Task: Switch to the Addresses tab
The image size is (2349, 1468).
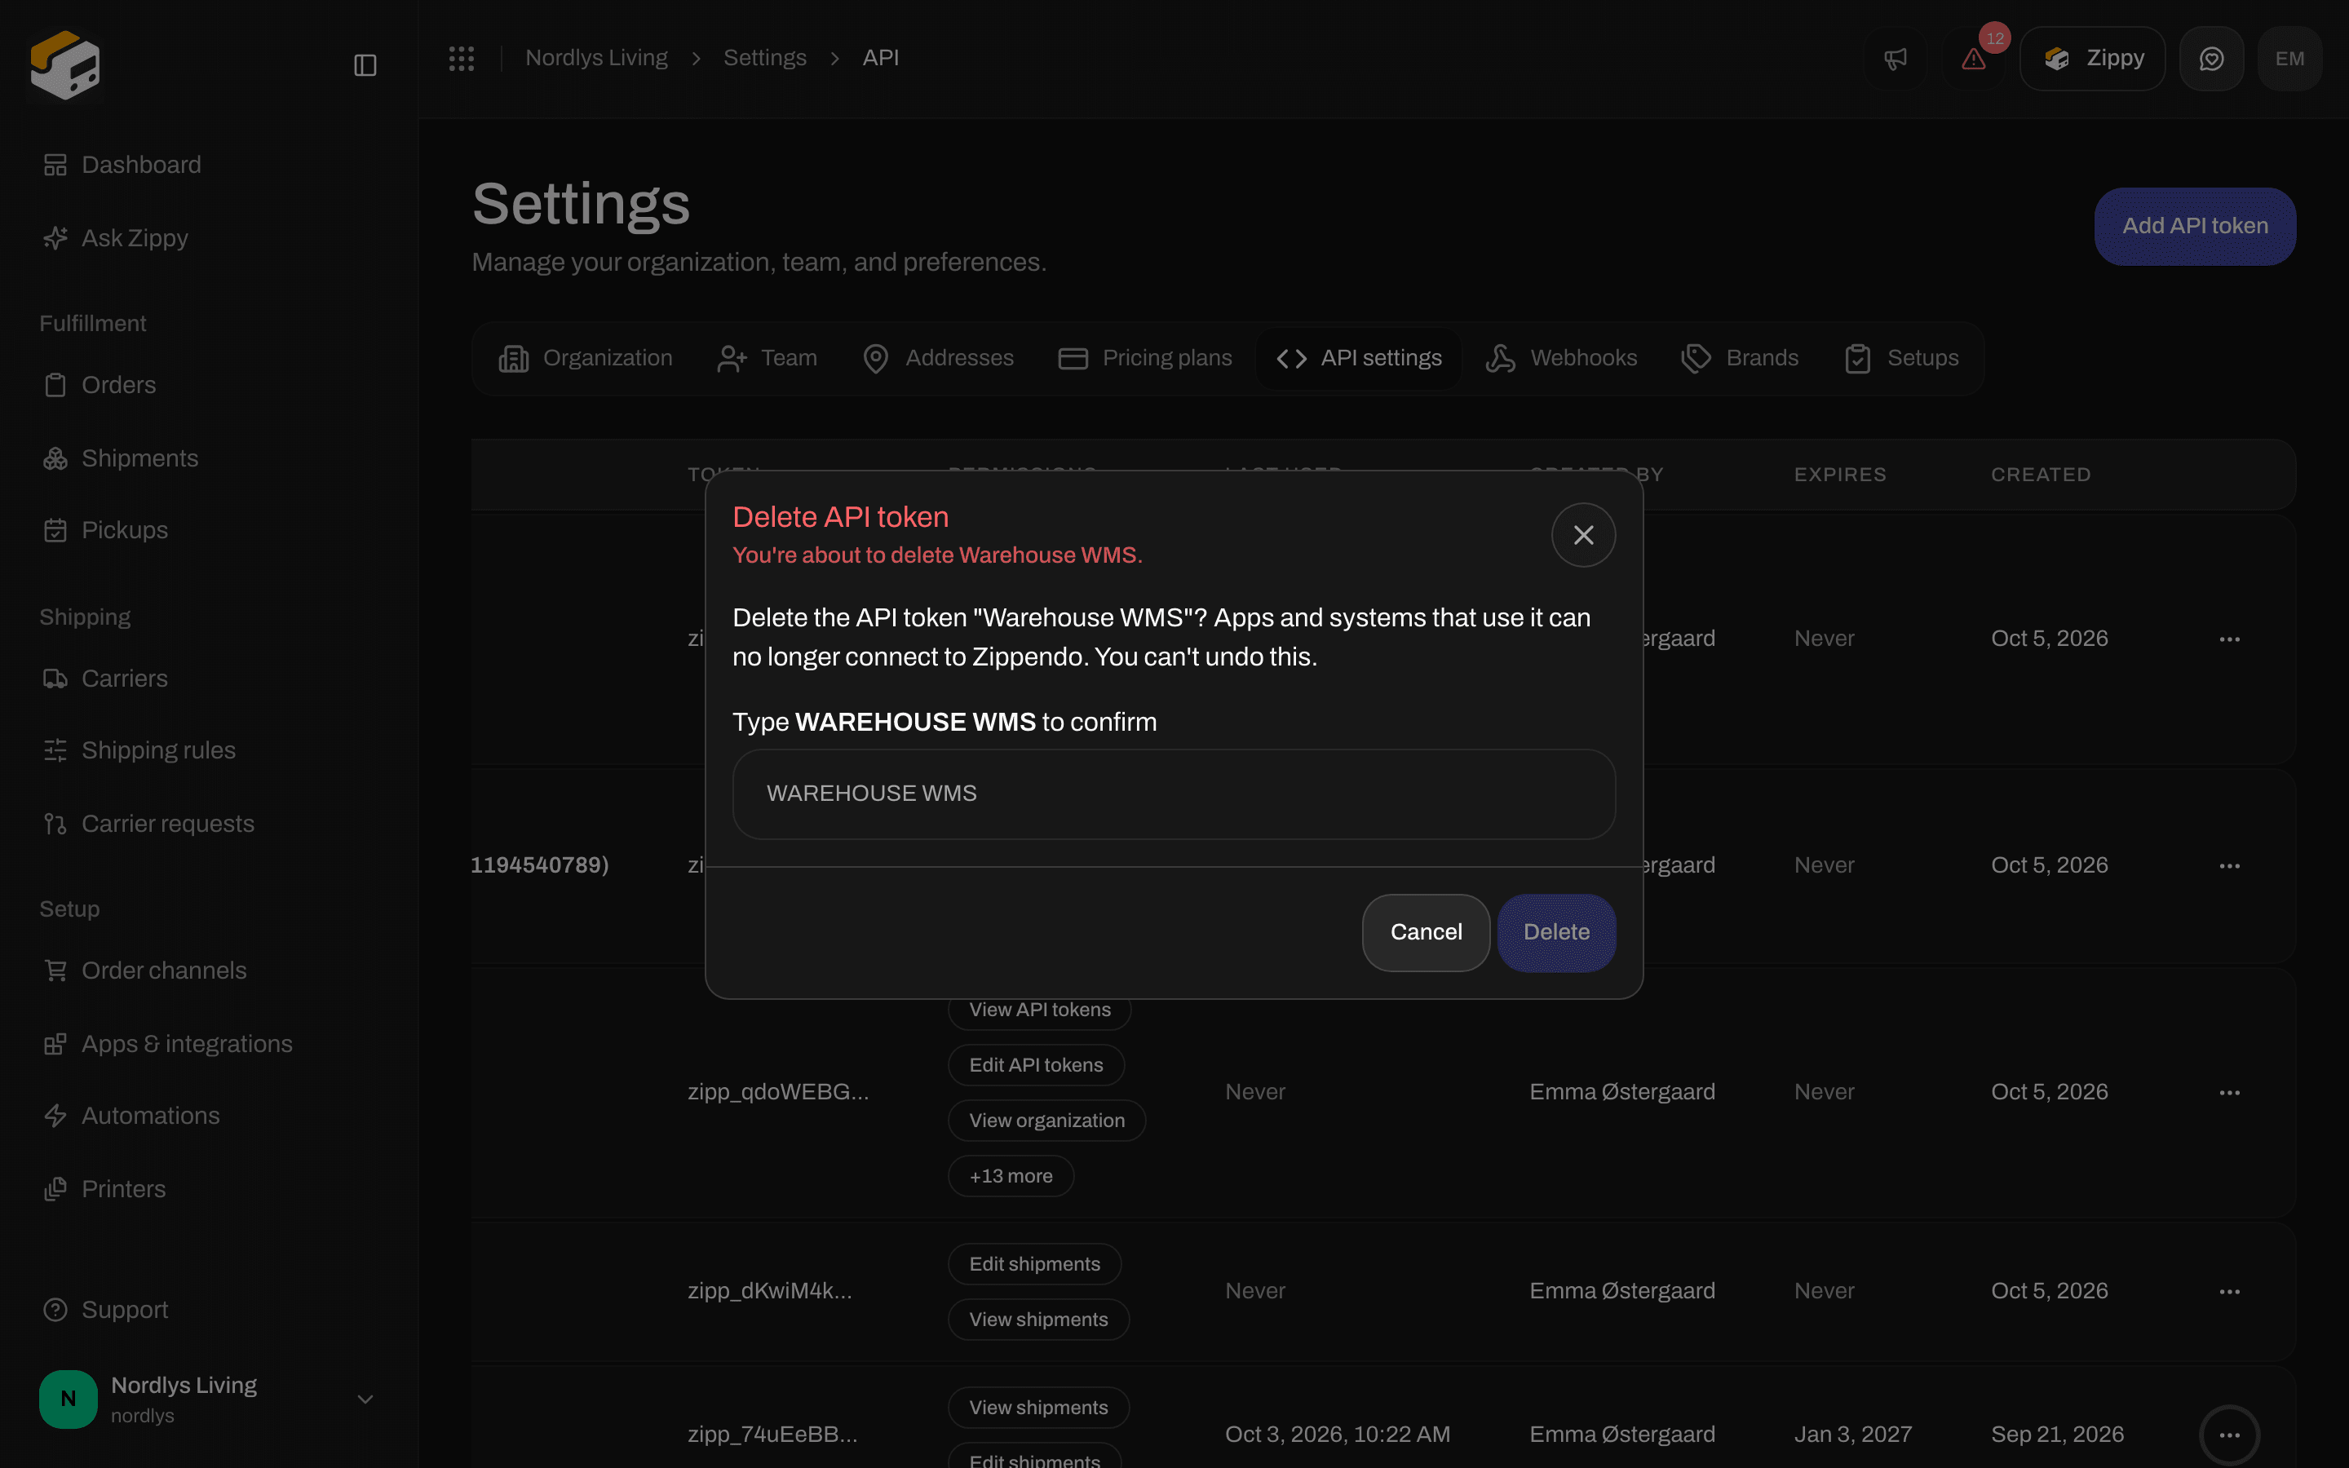Action: (x=938, y=358)
